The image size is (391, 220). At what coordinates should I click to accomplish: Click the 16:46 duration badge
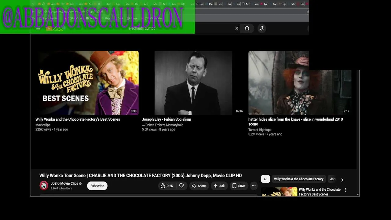coord(239,111)
